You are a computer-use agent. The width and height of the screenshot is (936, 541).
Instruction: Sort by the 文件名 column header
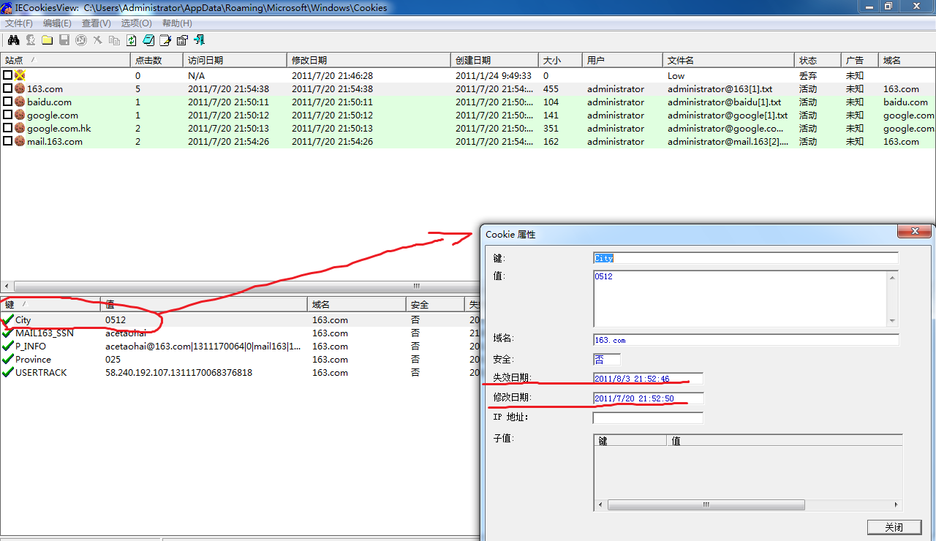728,60
